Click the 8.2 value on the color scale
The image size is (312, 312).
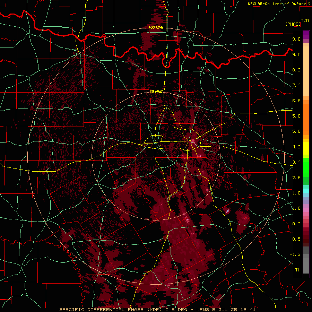(296, 70)
